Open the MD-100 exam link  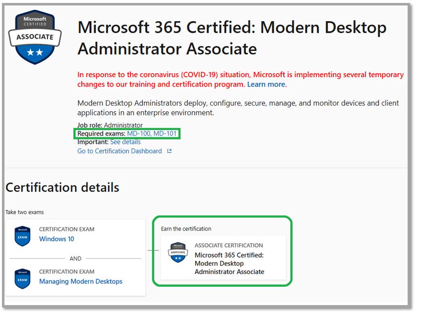138,134
